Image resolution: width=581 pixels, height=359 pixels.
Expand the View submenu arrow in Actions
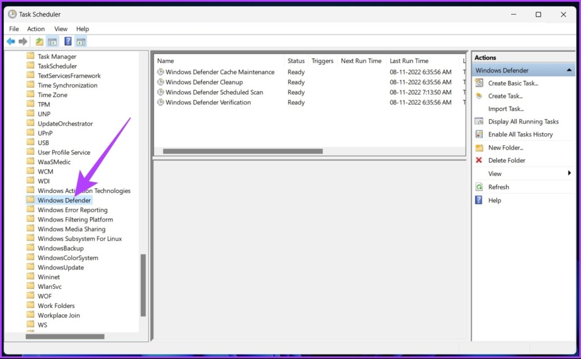569,173
